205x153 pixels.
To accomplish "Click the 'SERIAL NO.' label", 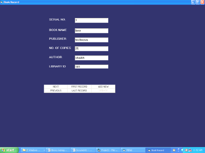I will (x=57, y=20).
